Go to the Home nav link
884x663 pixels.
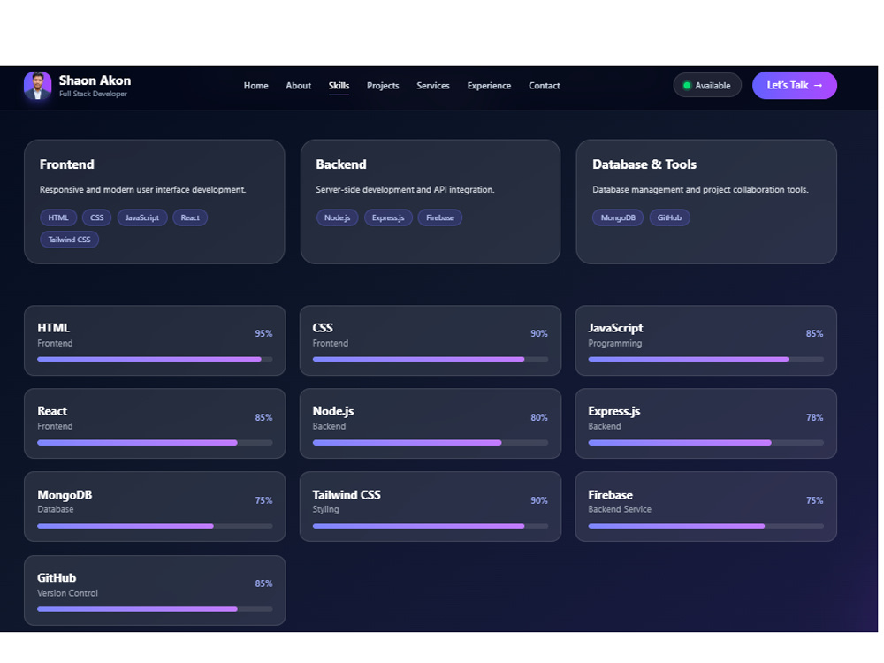pos(256,86)
